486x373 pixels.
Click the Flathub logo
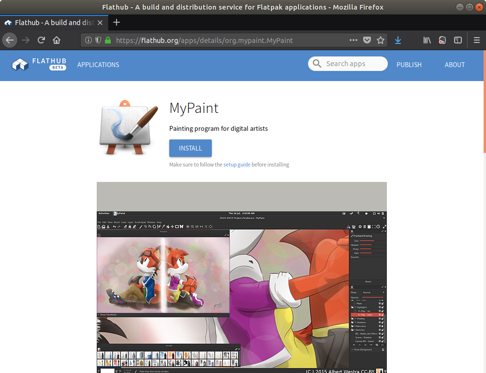tap(39, 65)
